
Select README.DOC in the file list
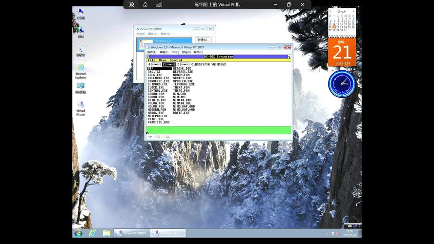[x=182, y=69]
